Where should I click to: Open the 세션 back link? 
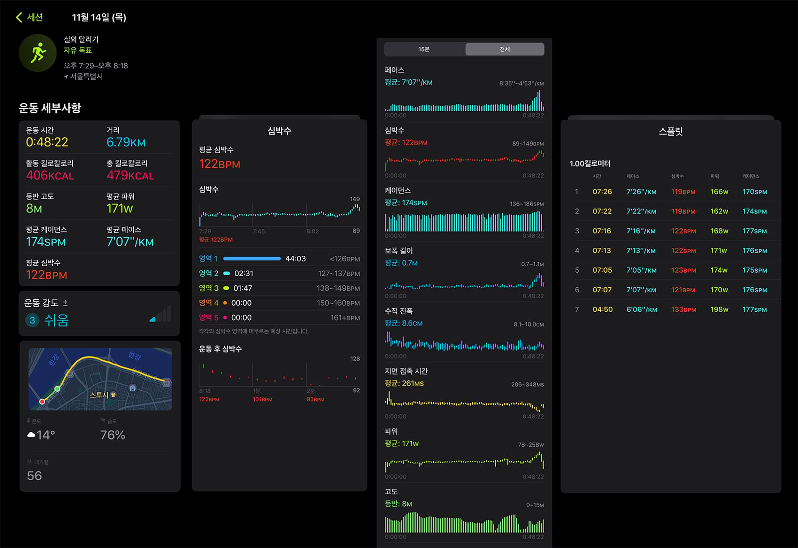point(29,17)
